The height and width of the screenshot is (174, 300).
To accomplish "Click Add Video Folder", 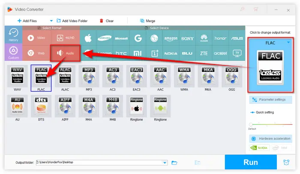I will (72, 21).
